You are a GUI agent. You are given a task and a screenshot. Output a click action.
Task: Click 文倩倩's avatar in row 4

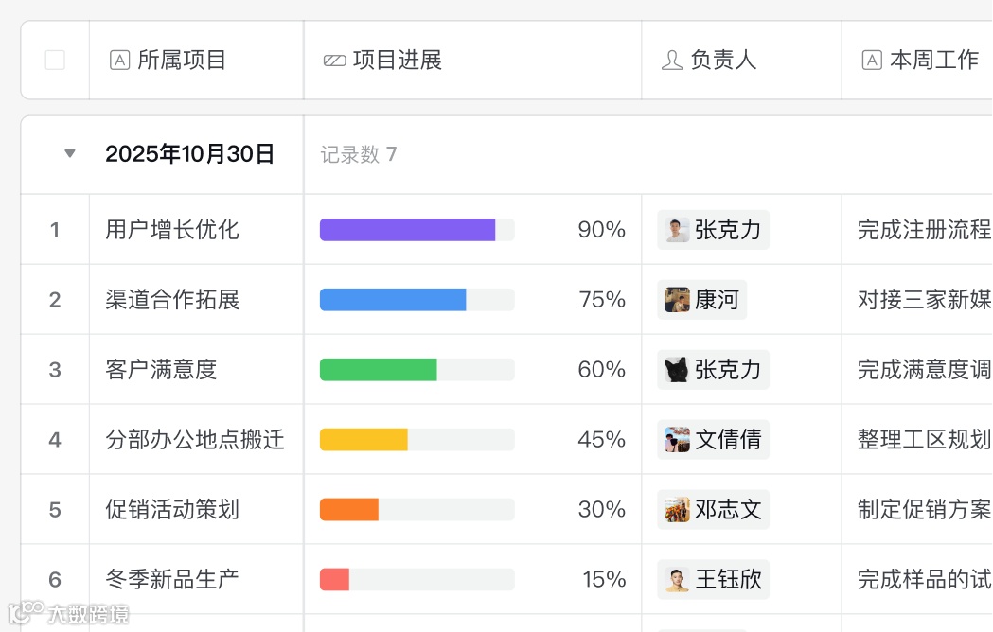[677, 440]
